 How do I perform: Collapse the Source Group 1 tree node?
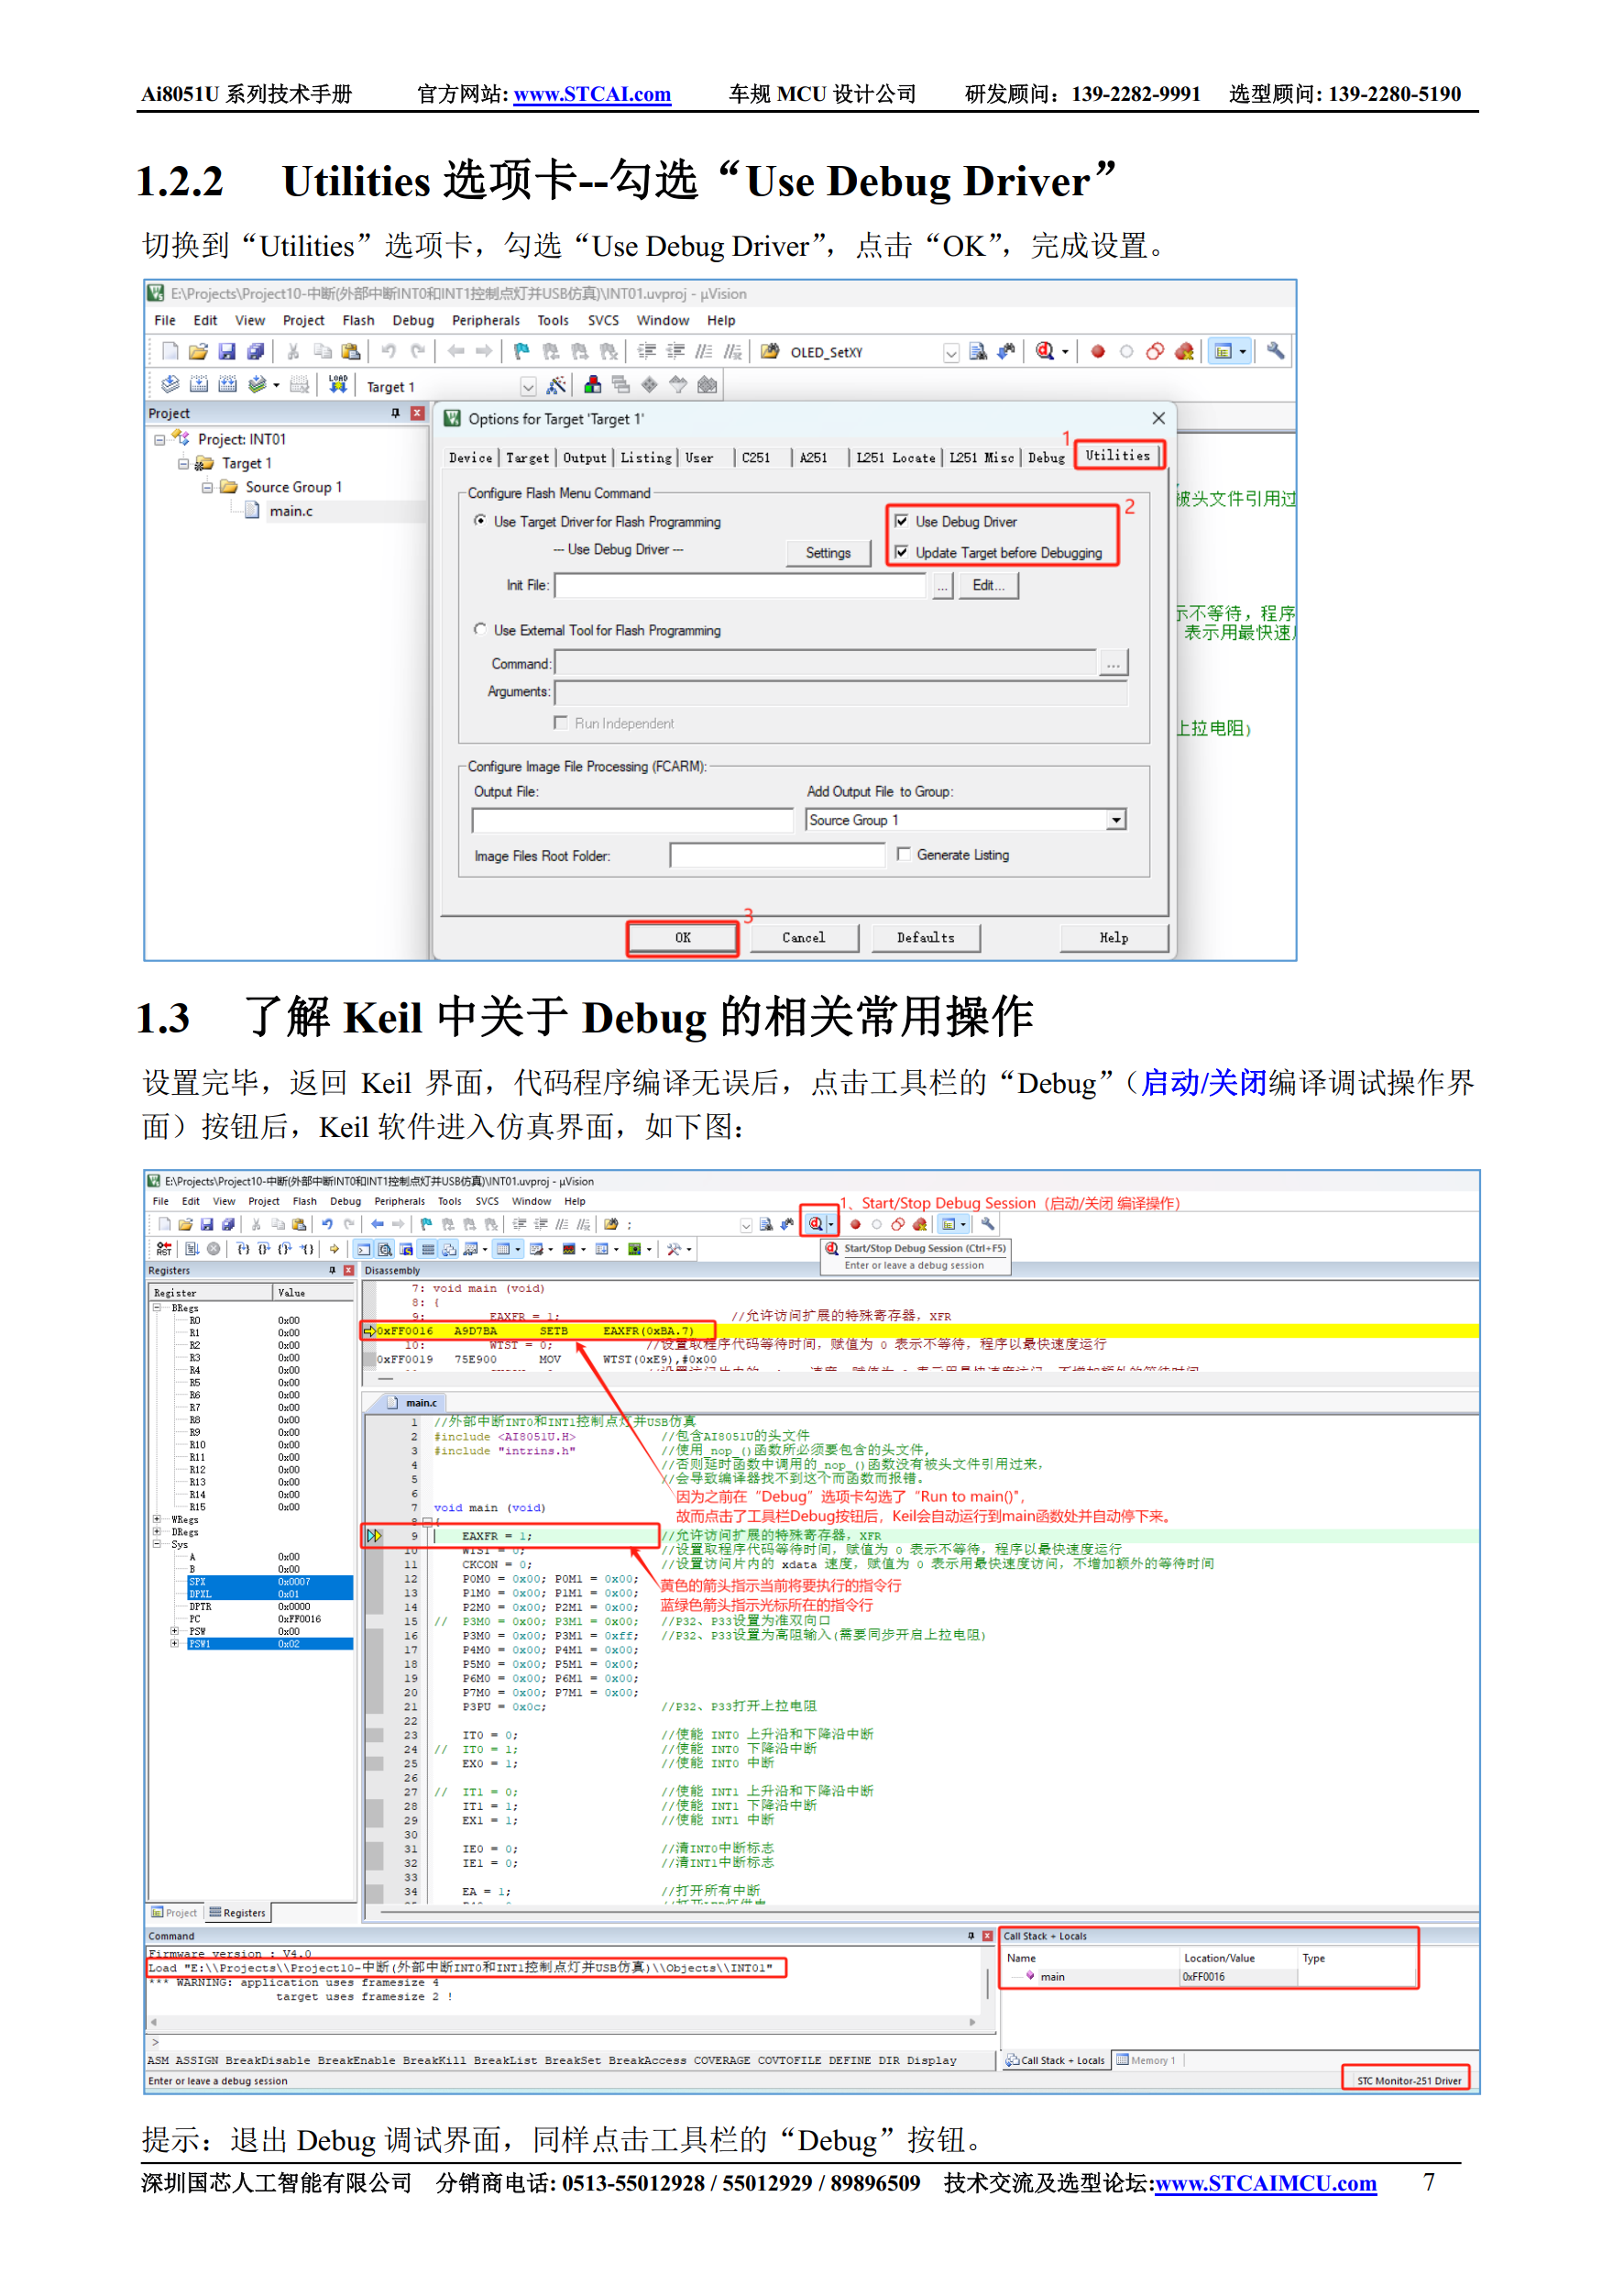pyautogui.click(x=208, y=487)
